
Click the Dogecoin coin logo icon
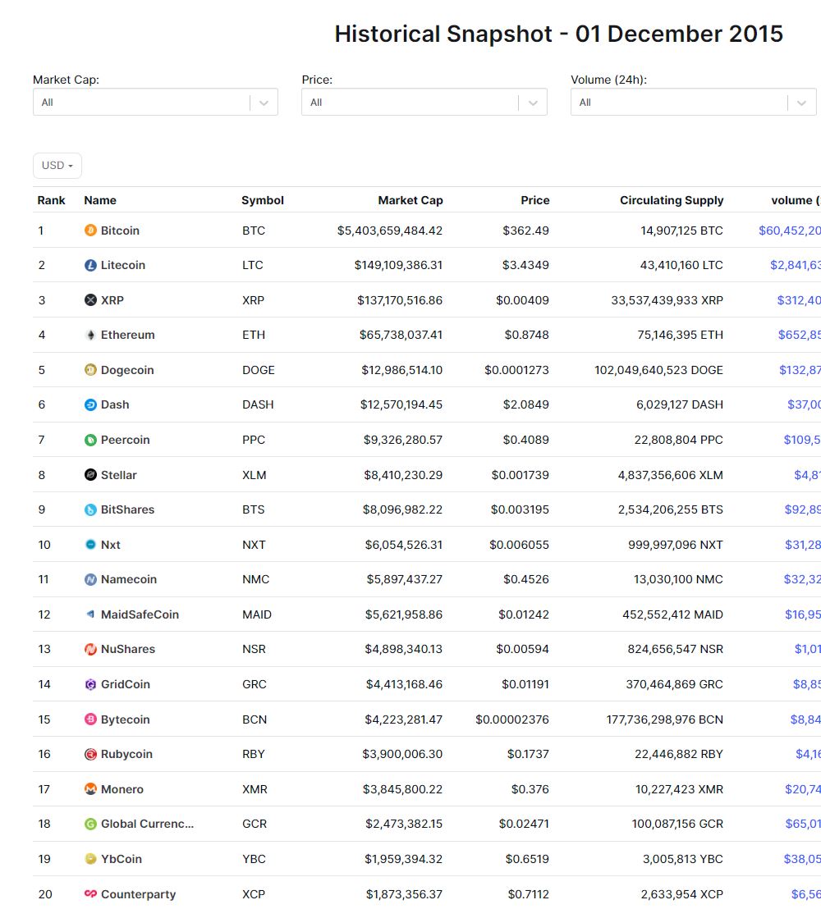point(90,370)
